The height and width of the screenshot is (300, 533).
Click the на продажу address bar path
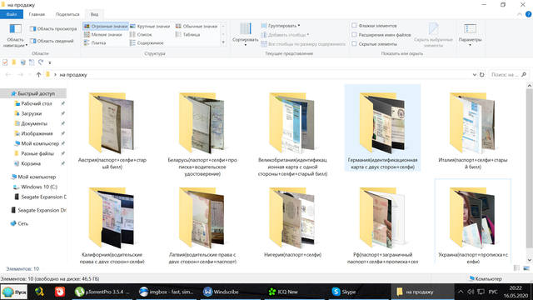tap(73, 75)
